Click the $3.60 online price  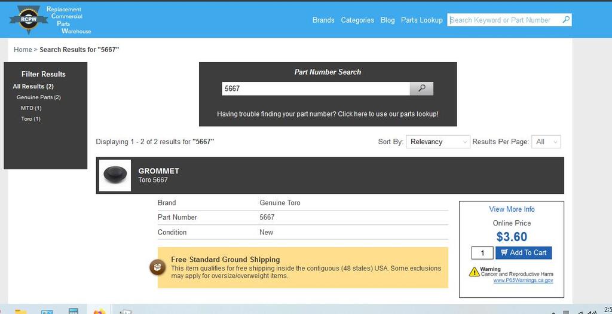(x=512, y=237)
